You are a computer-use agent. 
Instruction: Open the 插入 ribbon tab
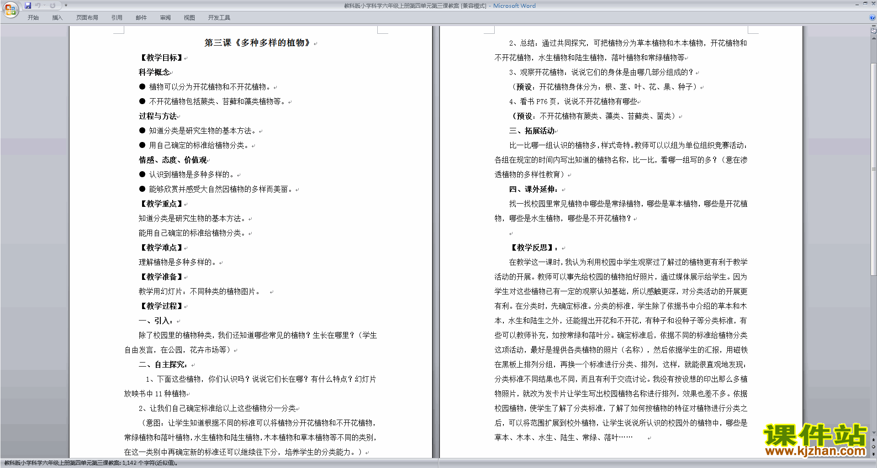pyautogui.click(x=57, y=18)
